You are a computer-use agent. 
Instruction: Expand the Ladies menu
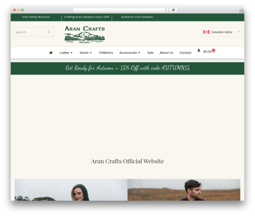coord(66,53)
